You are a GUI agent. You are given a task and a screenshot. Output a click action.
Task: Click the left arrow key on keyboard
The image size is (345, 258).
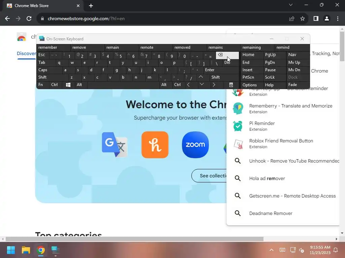click(188, 85)
